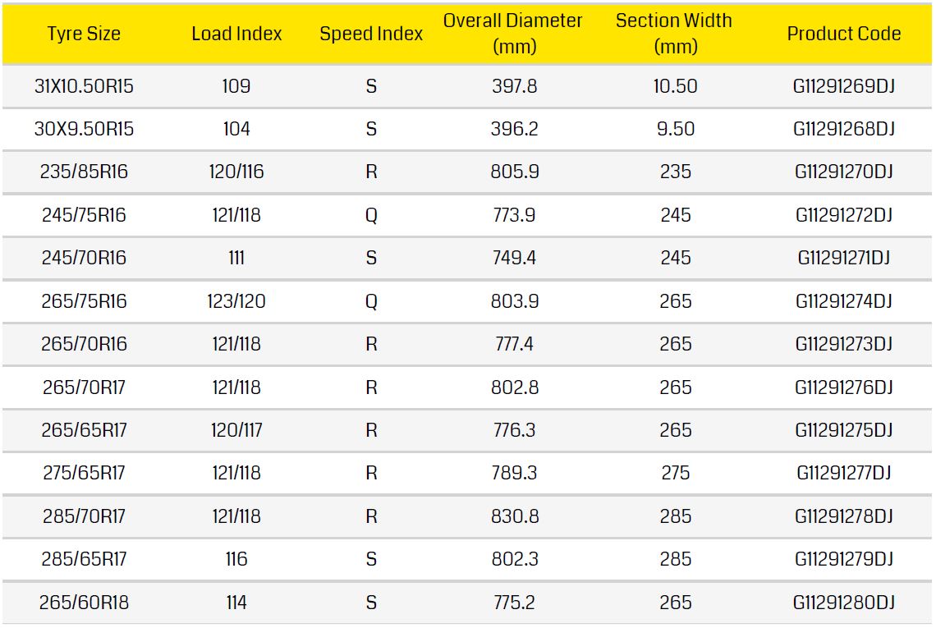This screenshot has width=936, height=628.
Task: Click the 285/70R17 tyre size cell
Action: point(84,516)
